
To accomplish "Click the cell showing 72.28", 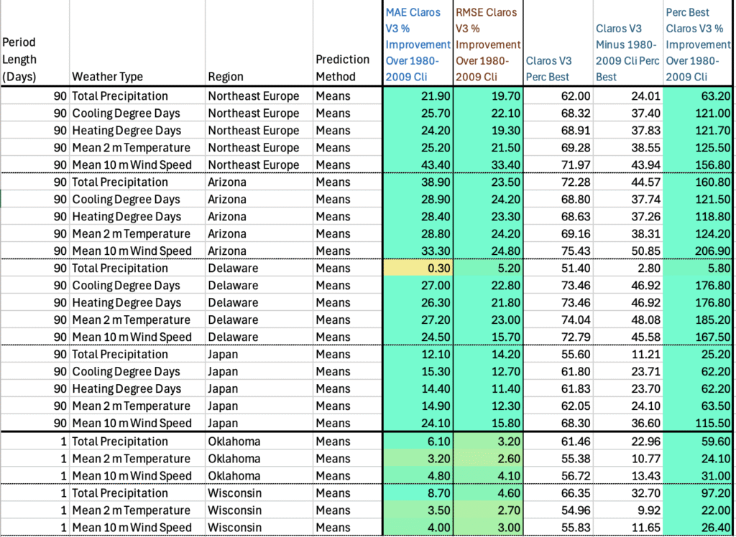I will (558, 182).
